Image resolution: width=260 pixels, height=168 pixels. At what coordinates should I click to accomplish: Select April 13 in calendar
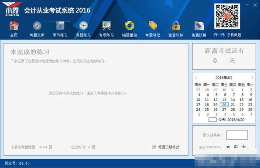(224, 99)
